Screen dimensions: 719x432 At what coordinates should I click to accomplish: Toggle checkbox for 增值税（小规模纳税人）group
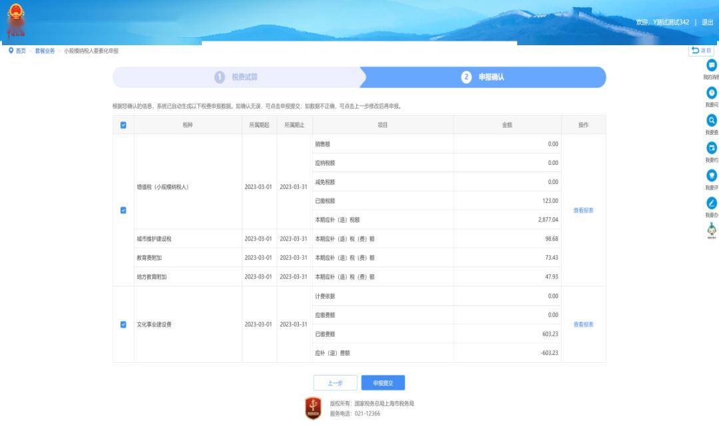click(x=123, y=210)
